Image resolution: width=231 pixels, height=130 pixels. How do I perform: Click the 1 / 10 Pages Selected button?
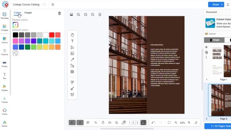tap(218, 126)
